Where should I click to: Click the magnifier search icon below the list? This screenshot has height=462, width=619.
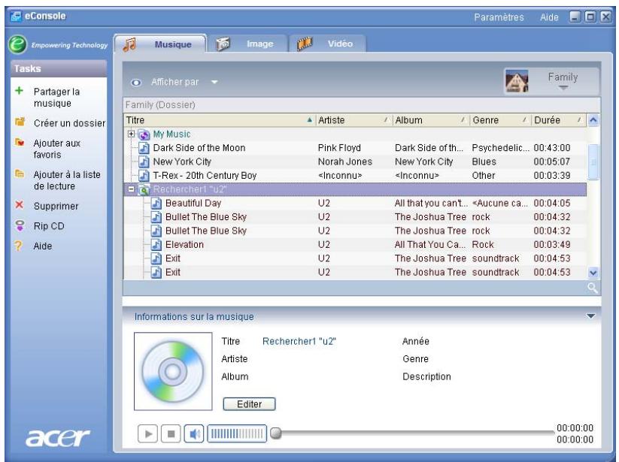(x=592, y=288)
